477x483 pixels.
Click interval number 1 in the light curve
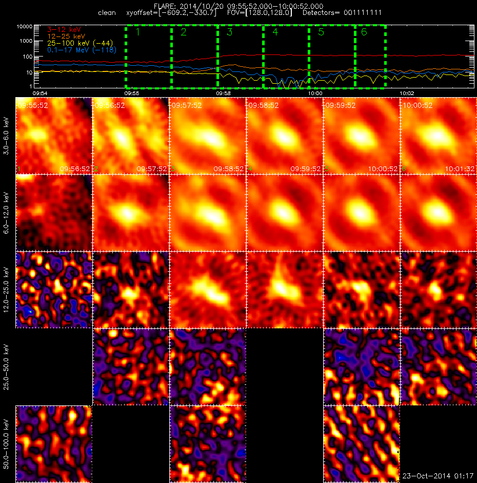pos(138,32)
